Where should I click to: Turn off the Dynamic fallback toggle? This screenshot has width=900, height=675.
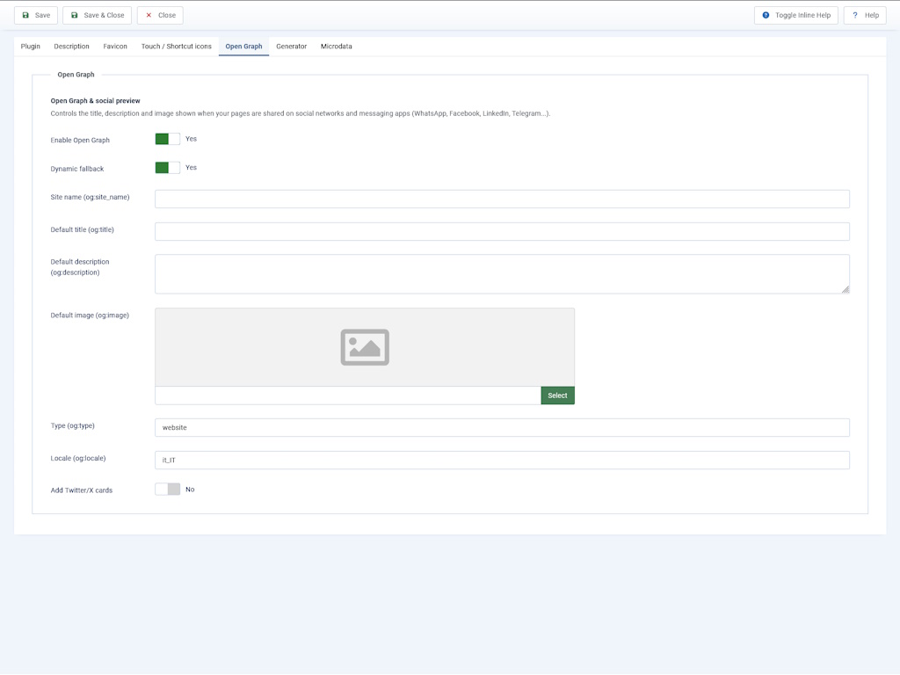[x=168, y=168]
